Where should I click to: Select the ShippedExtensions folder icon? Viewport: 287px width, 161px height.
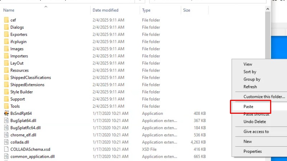click(6, 85)
